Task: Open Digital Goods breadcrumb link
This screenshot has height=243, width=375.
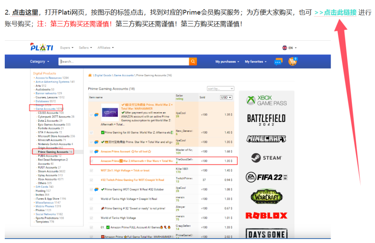Action: [x=103, y=75]
